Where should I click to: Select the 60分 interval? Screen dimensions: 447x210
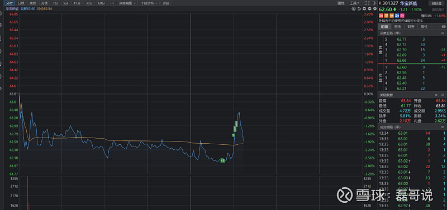101,3
